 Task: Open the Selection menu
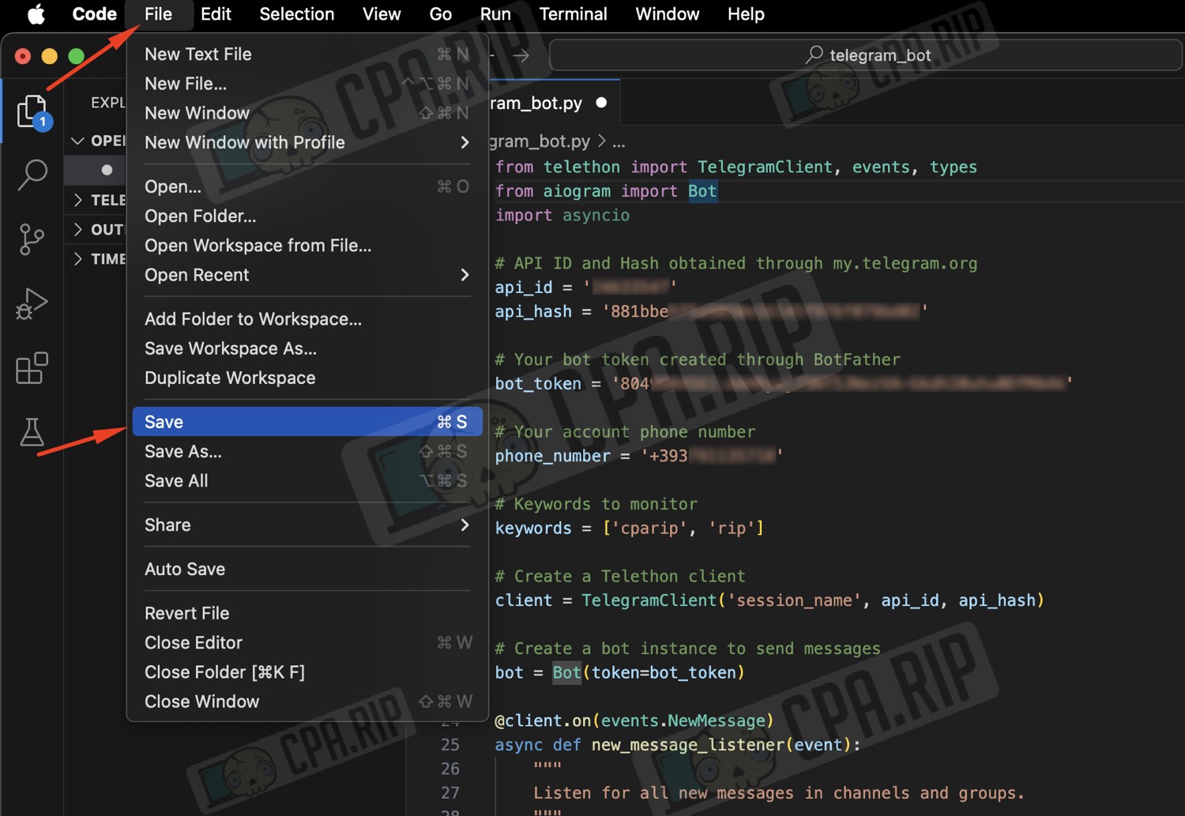pyautogui.click(x=296, y=14)
